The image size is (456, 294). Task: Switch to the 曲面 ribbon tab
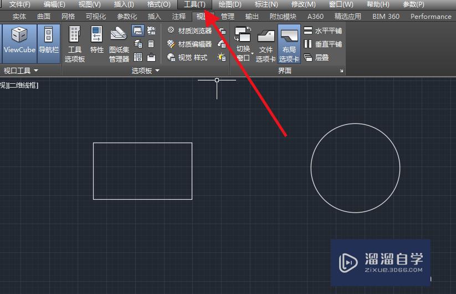click(x=44, y=17)
